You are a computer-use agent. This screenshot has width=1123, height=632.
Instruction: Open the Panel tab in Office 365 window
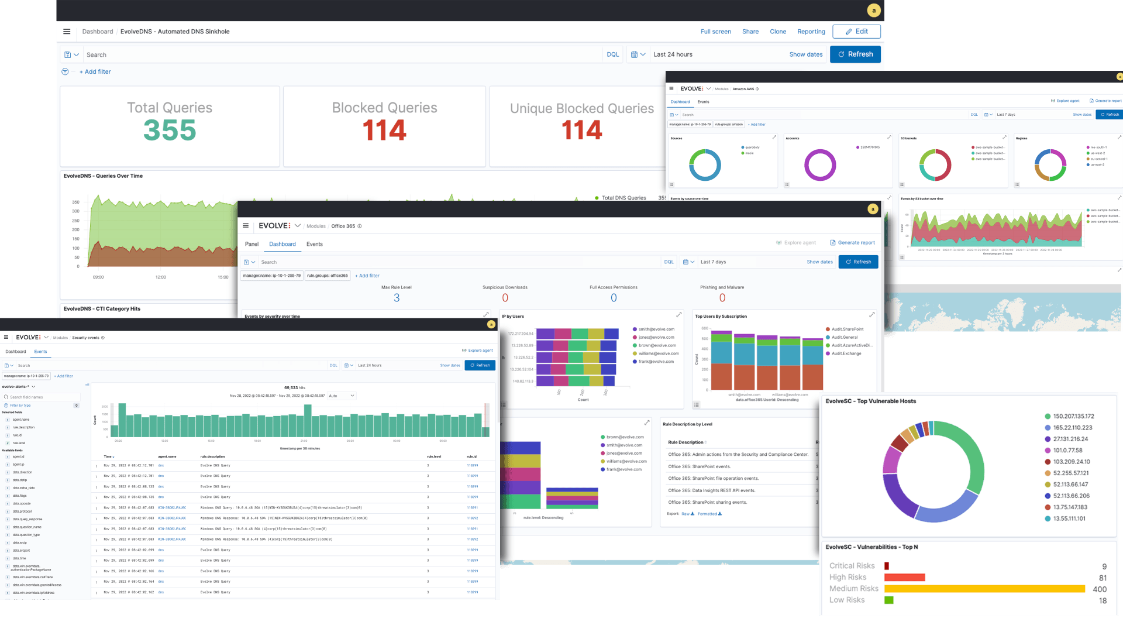click(x=252, y=244)
